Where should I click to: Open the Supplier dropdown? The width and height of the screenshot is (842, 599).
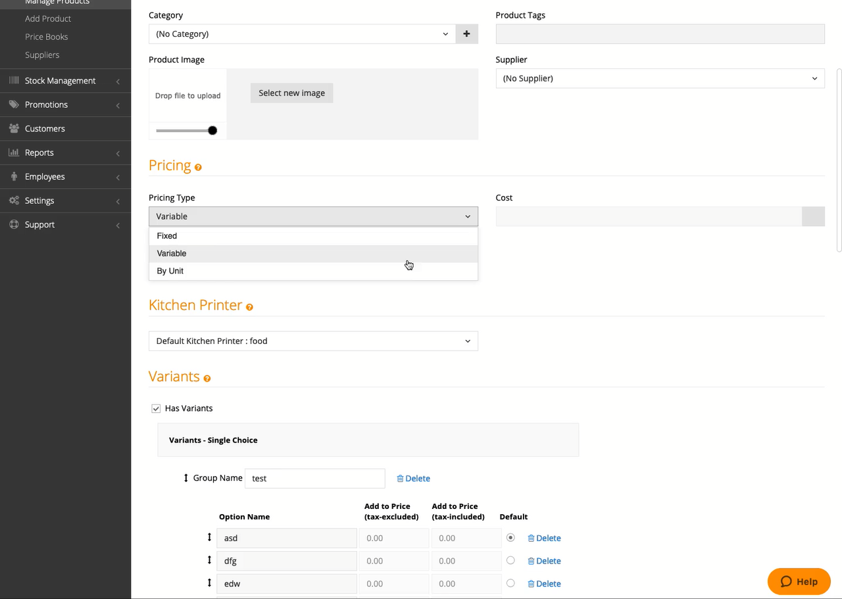660,78
